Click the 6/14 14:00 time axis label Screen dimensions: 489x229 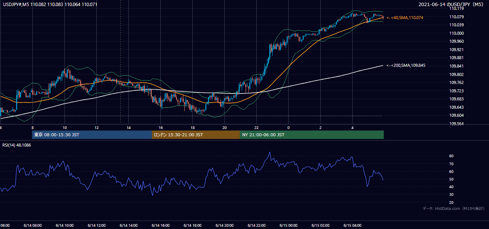[129, 226]
